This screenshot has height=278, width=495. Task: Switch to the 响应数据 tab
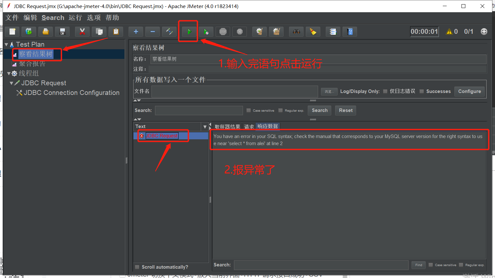click(x=267, y=126)
